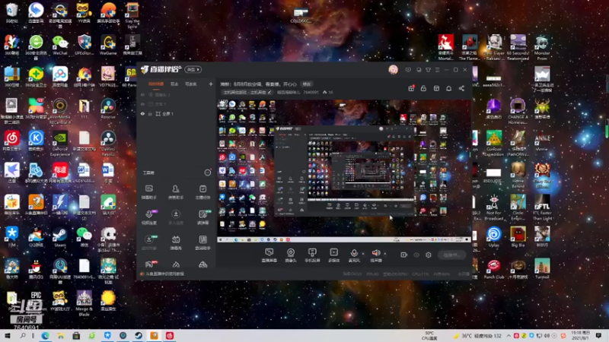Select the GeForce Experience desktop icon
Screen dimensions: 609x342
point(60,144)
